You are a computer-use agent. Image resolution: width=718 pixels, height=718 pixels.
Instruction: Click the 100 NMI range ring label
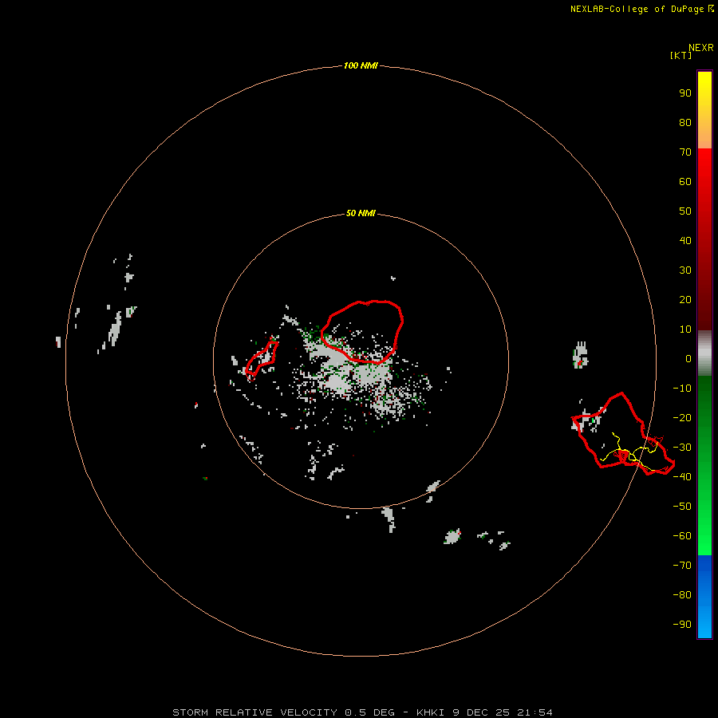coord(361,65)
